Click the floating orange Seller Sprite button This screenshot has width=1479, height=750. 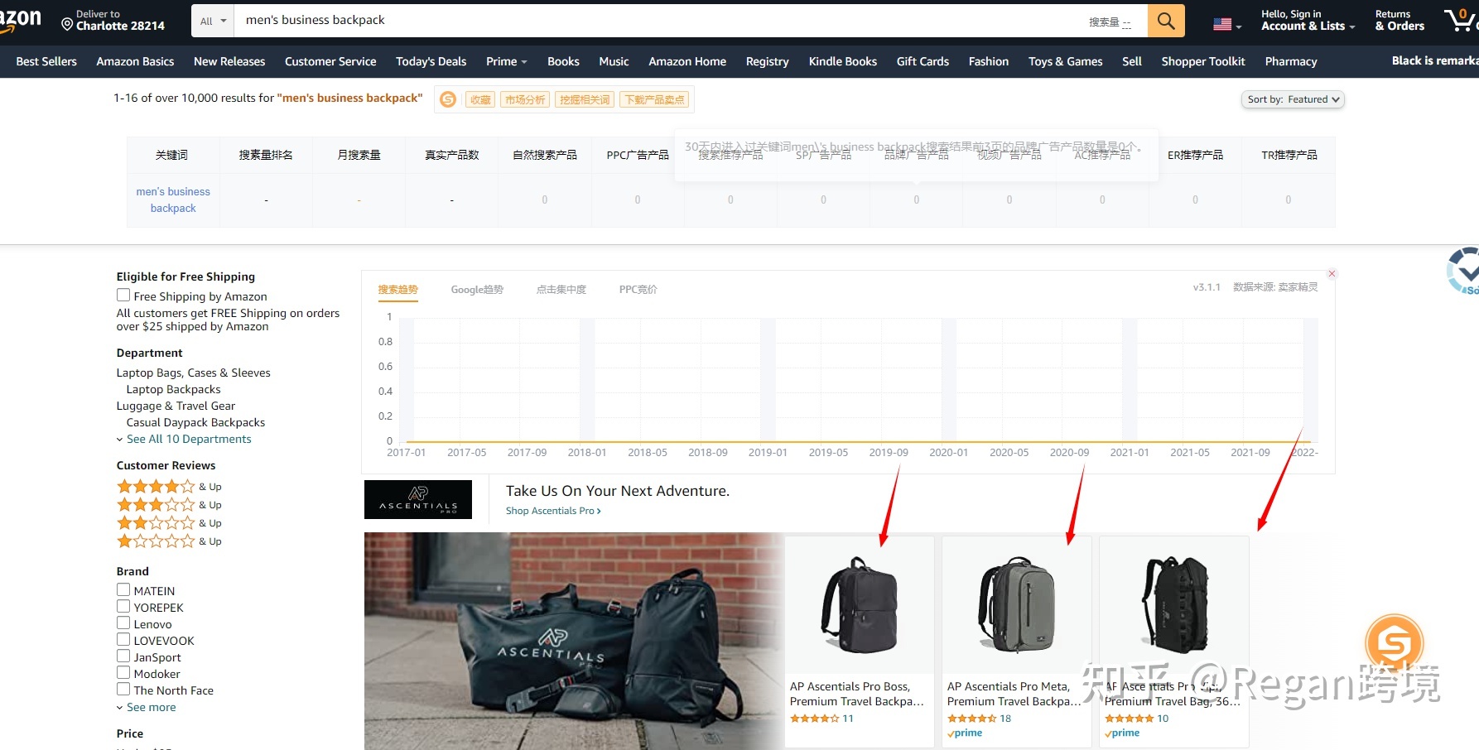(x=1395, y=642)
